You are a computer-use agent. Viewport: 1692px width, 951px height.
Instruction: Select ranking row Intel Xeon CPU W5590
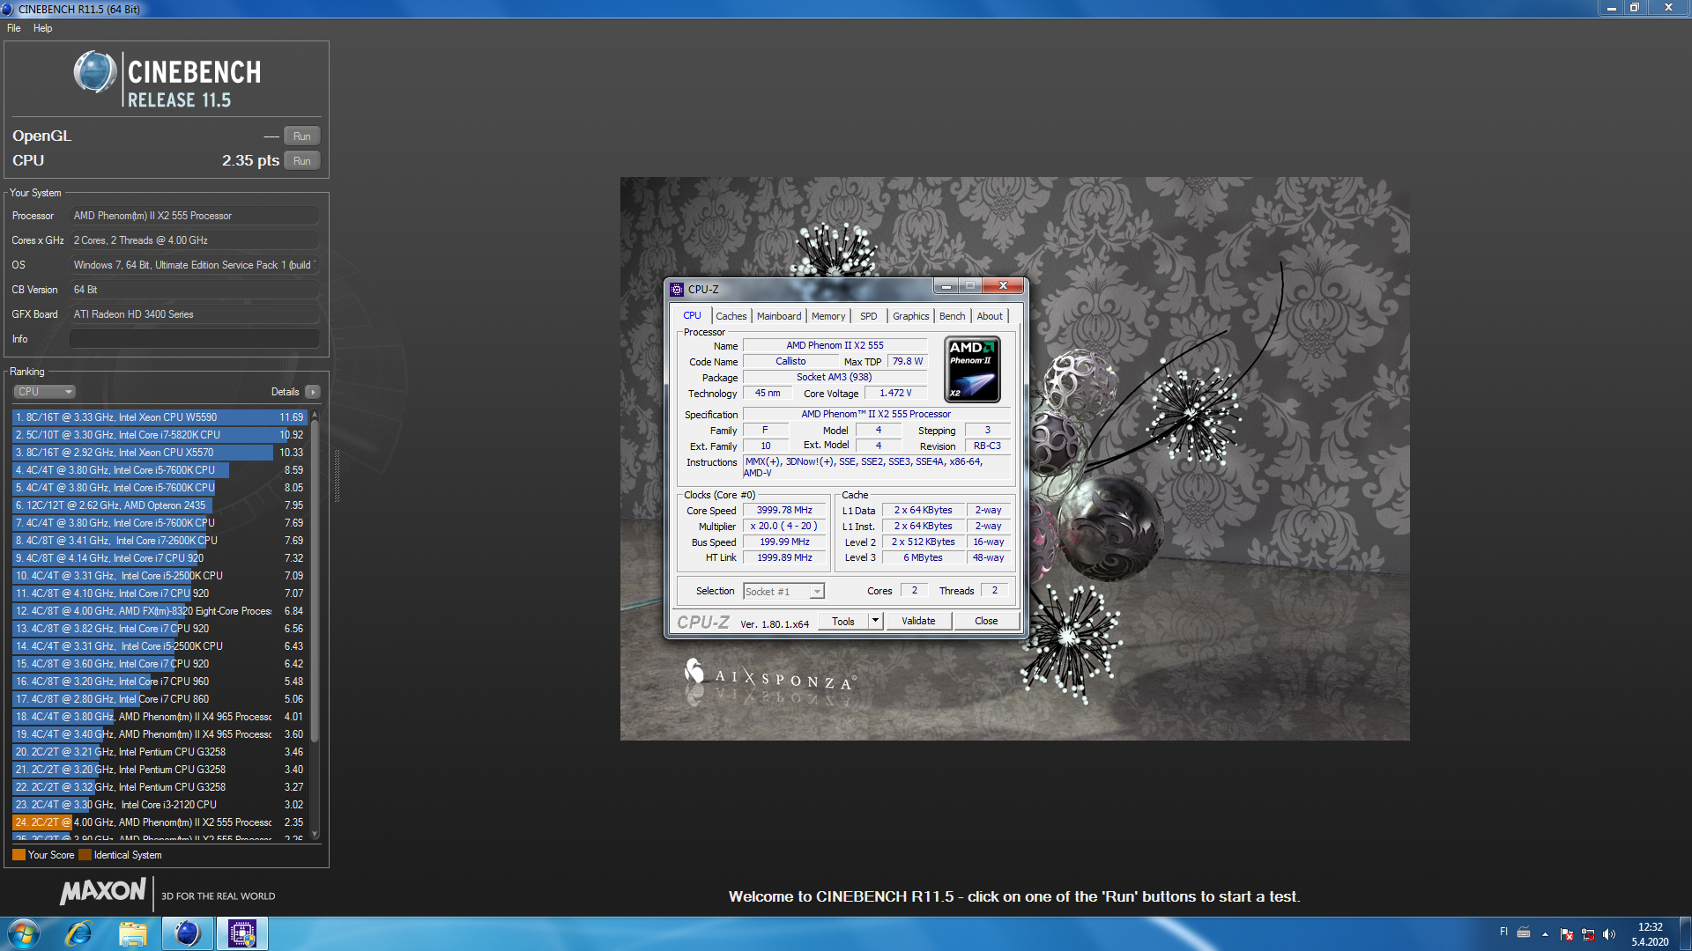160,417
